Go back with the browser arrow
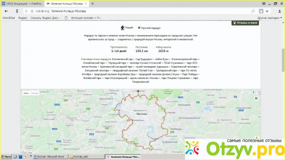The height and width of the screenshot is (160, 285). [x=7, y=11]
